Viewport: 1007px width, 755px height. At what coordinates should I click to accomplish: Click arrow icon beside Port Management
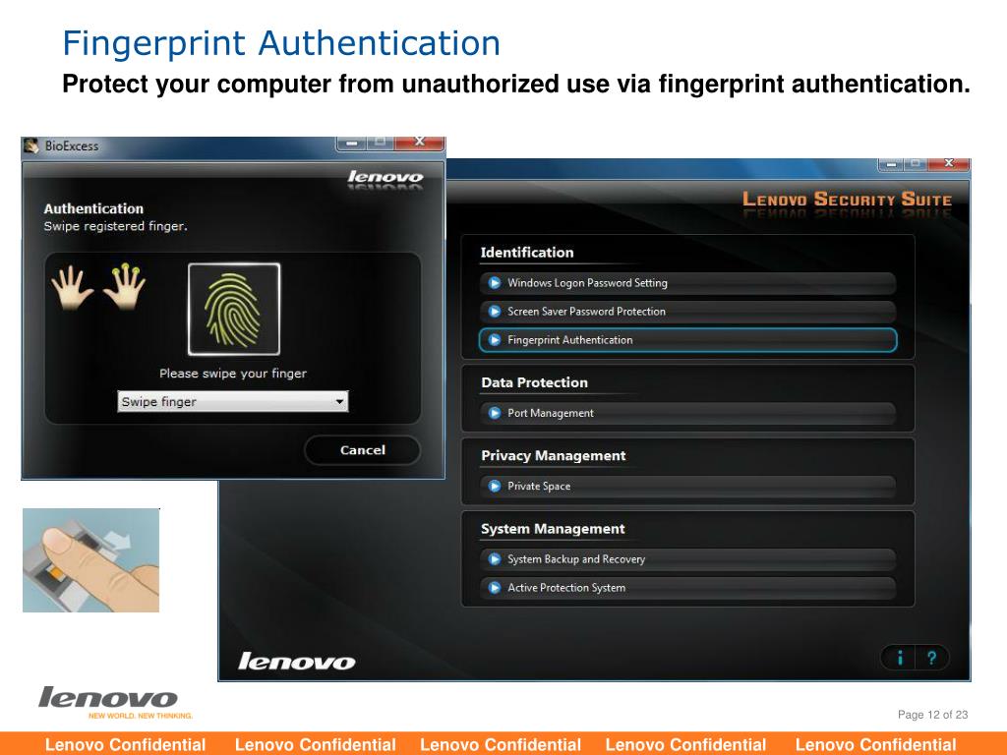495,414
